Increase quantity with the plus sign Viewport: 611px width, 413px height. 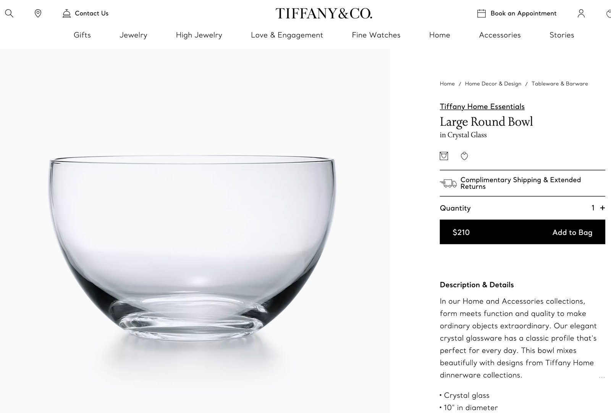click(603, 208)
